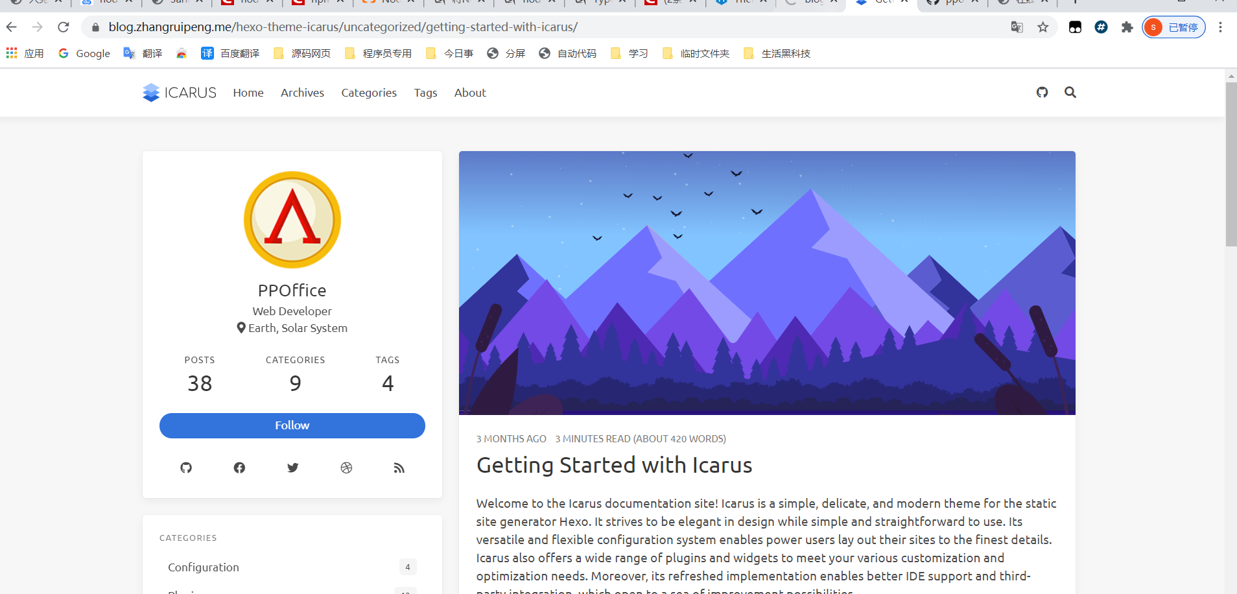Open the 百度翻译 bookmark
The width and height of the screenshot is (1237, 594).
(x=230, y=53)
